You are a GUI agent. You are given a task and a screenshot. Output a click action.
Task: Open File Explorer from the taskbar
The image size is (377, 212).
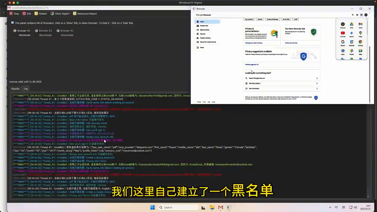(212, 208)
